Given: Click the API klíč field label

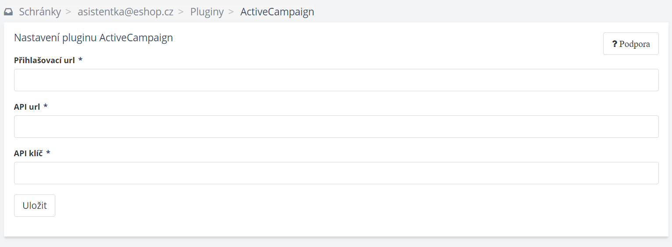Looking at the screenshot, I should (x=28, y=153).
